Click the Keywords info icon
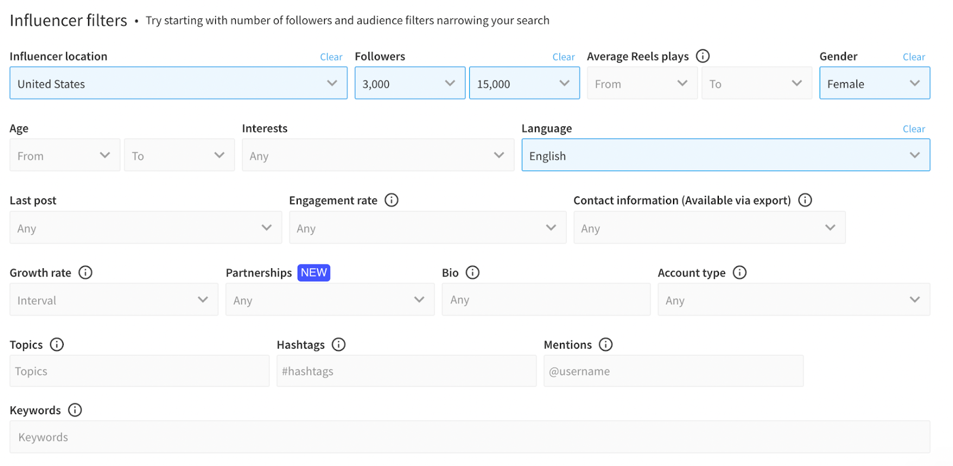The image size is (953, 466). click(x=74, y=410)
